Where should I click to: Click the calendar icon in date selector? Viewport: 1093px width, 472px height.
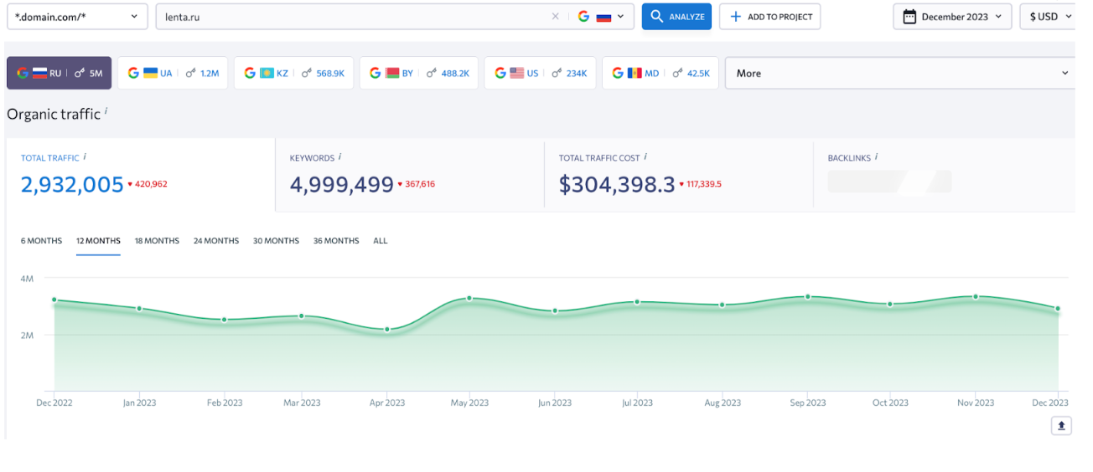[909, 17]
